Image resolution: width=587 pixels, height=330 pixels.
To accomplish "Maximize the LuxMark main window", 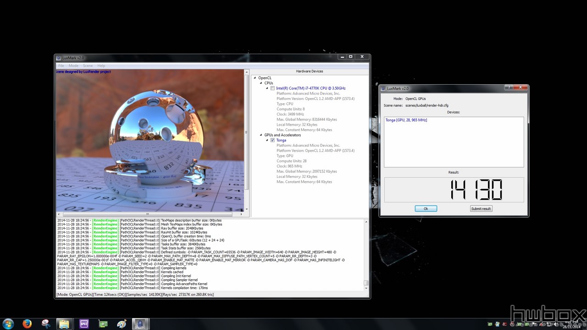I will click(x=351, y=57).
